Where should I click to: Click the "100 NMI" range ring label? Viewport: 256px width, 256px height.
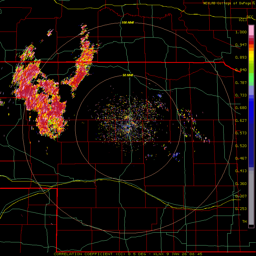[x=128, y=22]
